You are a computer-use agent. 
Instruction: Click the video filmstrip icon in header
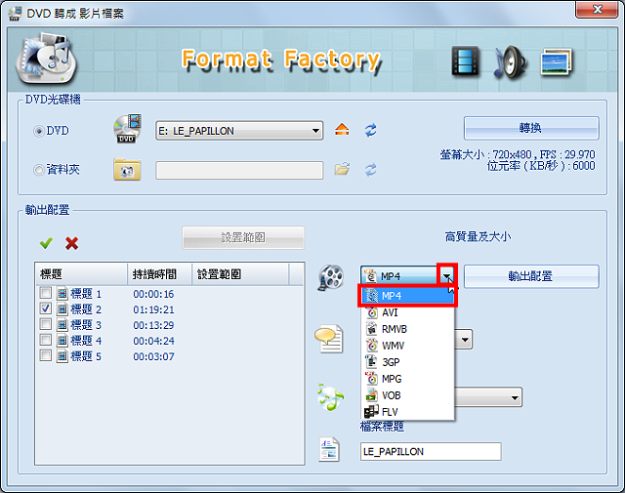point(465,61)
